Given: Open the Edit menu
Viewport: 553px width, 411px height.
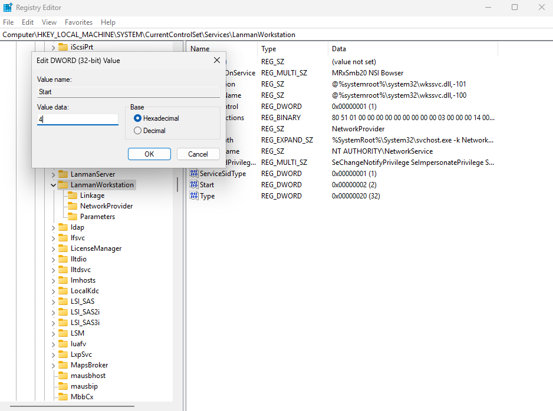Looking at the screenshot, I should point(28,22).
